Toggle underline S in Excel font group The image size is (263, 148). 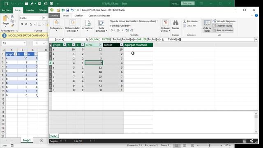point(31,24)
